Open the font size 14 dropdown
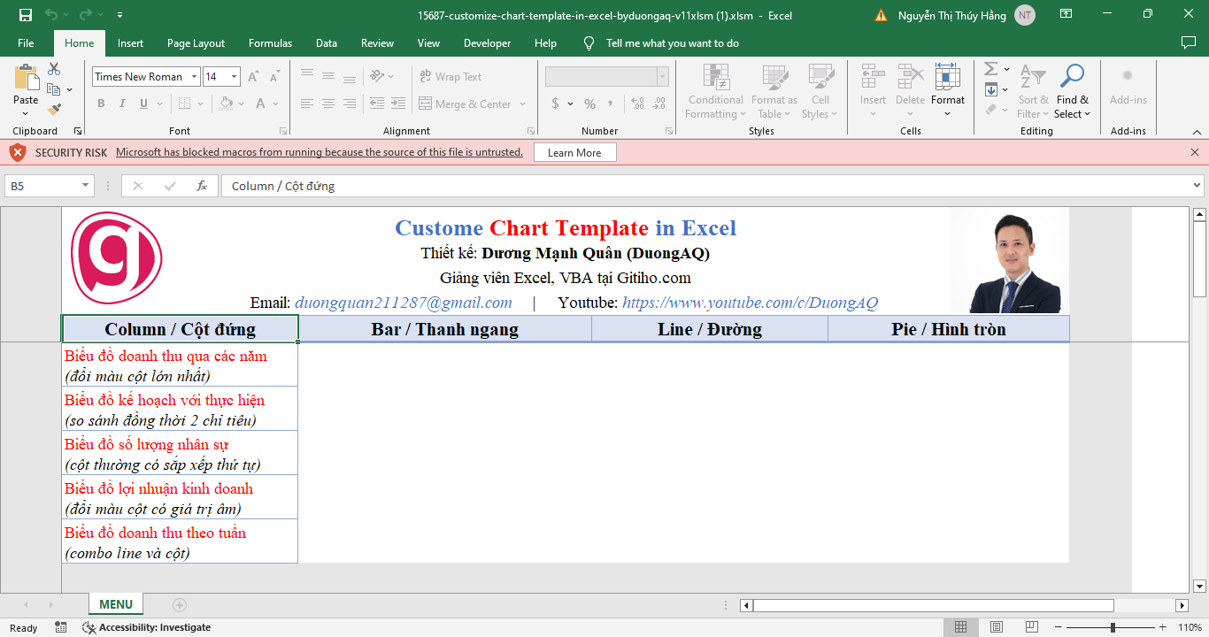Screen dimensions: 1209x637 234,77
